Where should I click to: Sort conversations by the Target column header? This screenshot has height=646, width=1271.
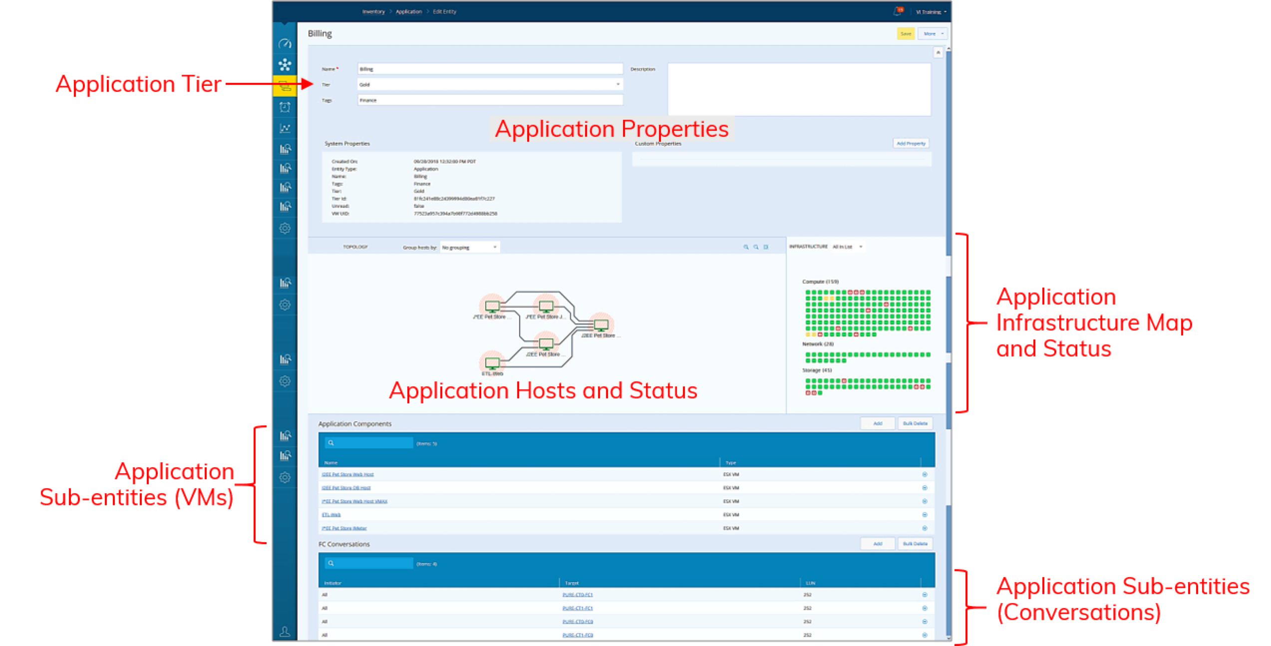[572, 583]
